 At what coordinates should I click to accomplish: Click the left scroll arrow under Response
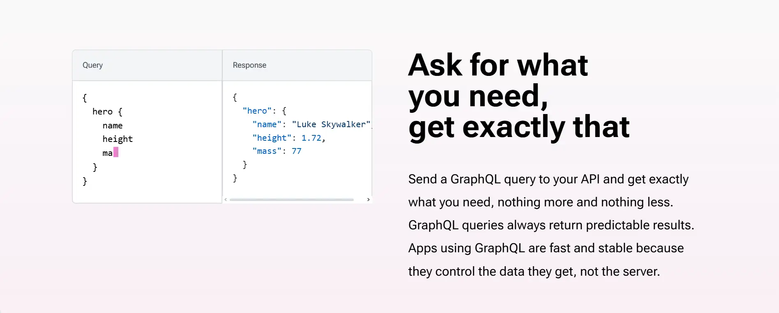[x=226, y=200]
